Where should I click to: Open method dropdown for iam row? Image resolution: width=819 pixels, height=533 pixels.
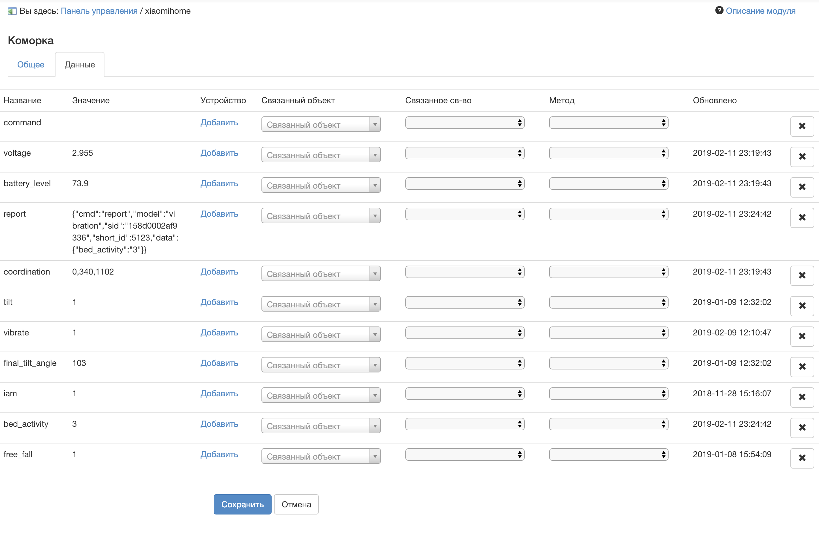pos(608,394)
